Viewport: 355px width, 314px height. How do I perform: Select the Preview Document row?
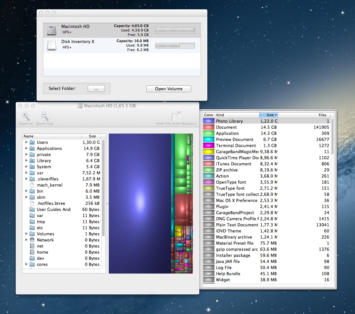[266, 139]
